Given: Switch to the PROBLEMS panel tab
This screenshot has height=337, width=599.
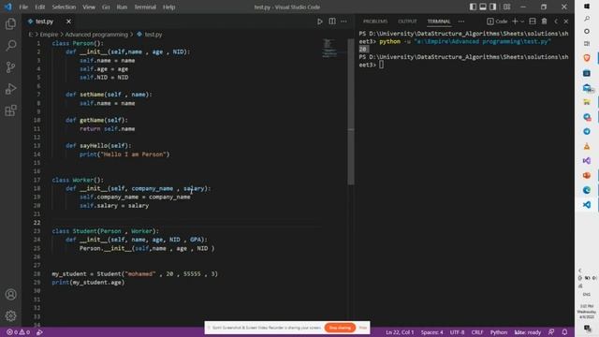Looking at the screenshot, I should click(x=375, y=22).
